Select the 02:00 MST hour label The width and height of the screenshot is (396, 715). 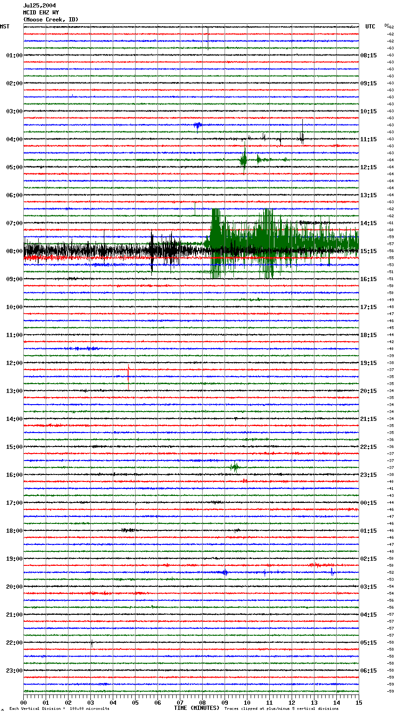14,83
